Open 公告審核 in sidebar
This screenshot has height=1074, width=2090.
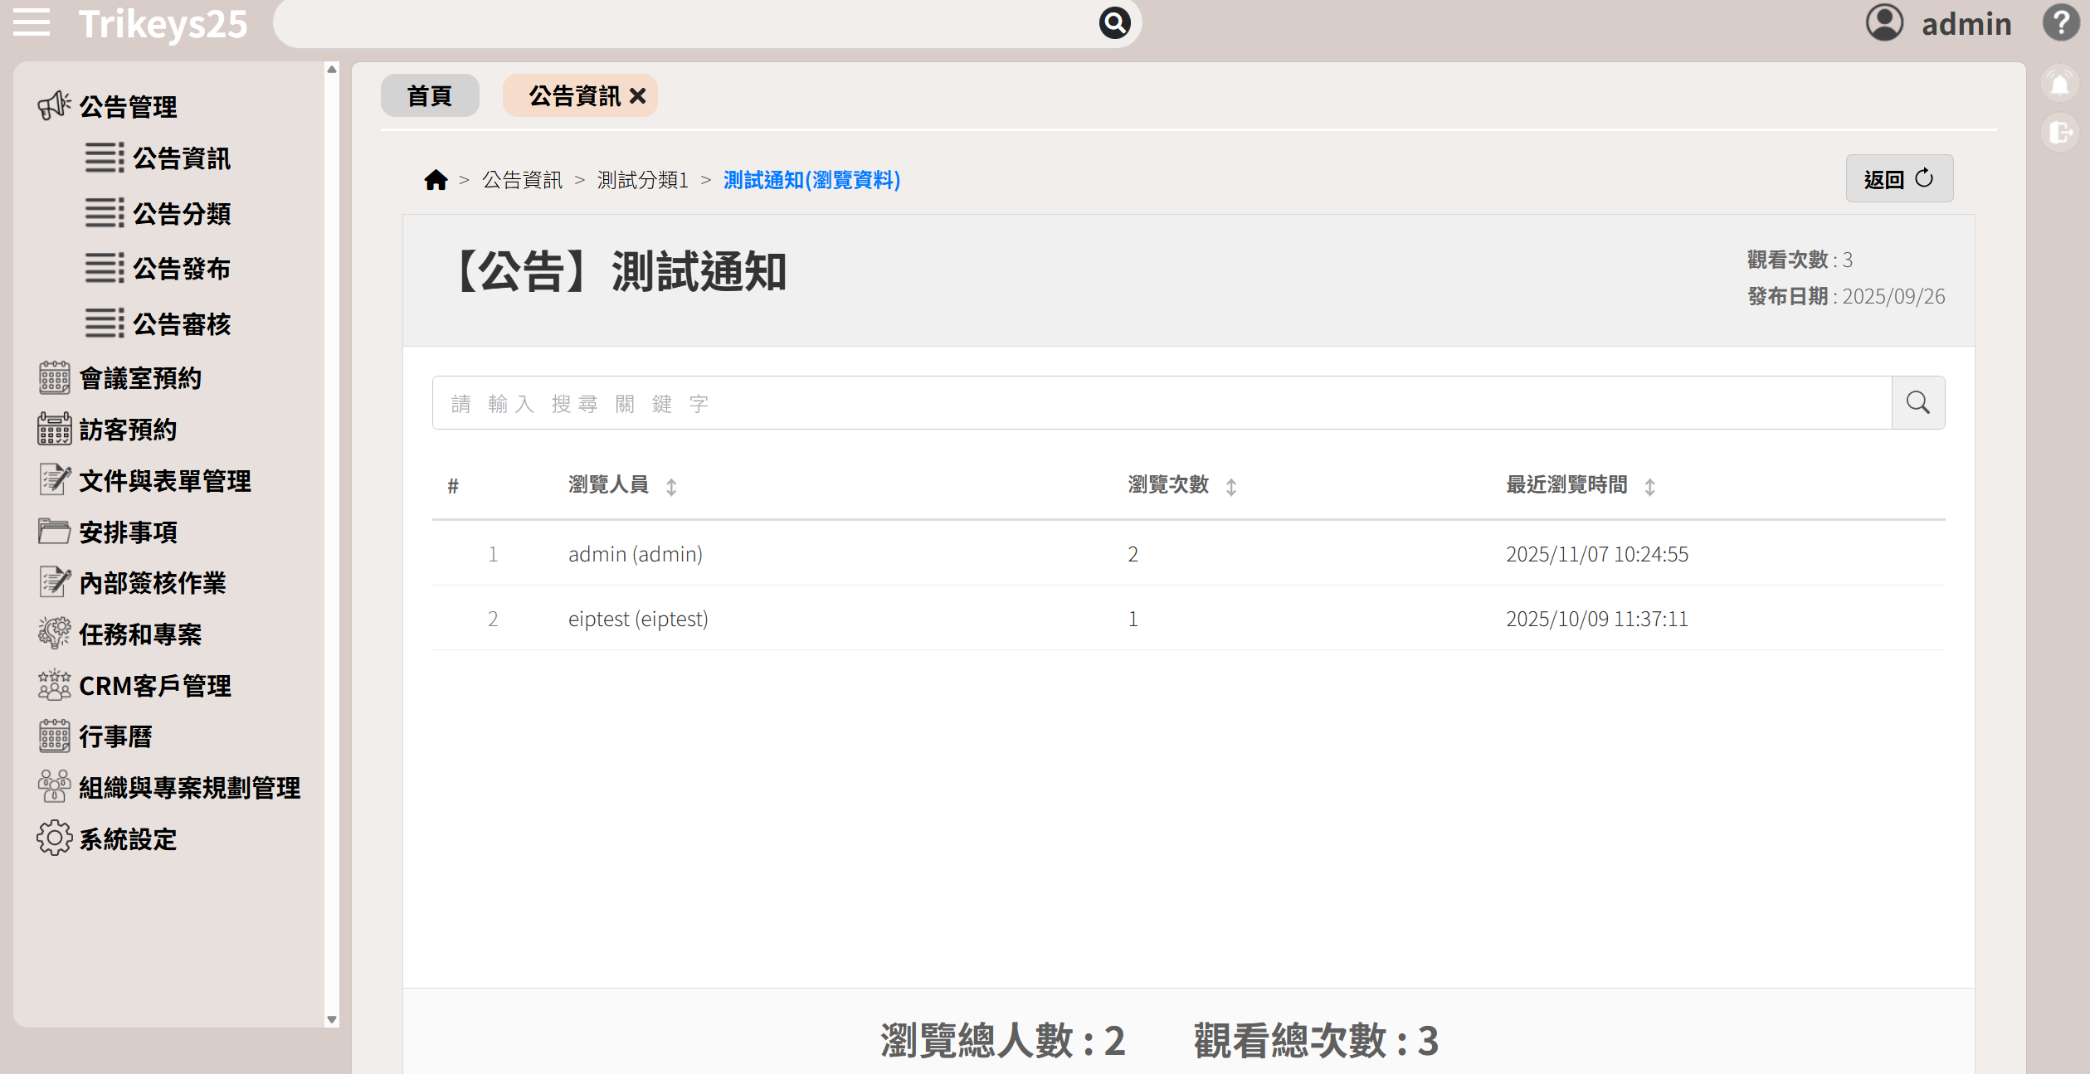tap(181, 323)
